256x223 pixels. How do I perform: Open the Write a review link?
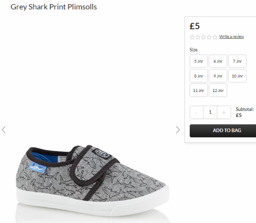point(232,36)
